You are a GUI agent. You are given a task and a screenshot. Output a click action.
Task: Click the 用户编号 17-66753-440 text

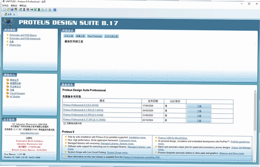29,147
